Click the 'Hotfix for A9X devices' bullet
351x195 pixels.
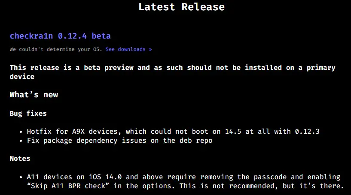tap(173, 131)
